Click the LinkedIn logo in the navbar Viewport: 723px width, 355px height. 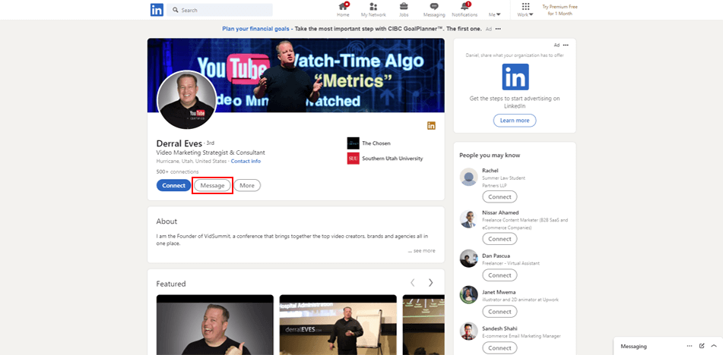coord(157,10)
